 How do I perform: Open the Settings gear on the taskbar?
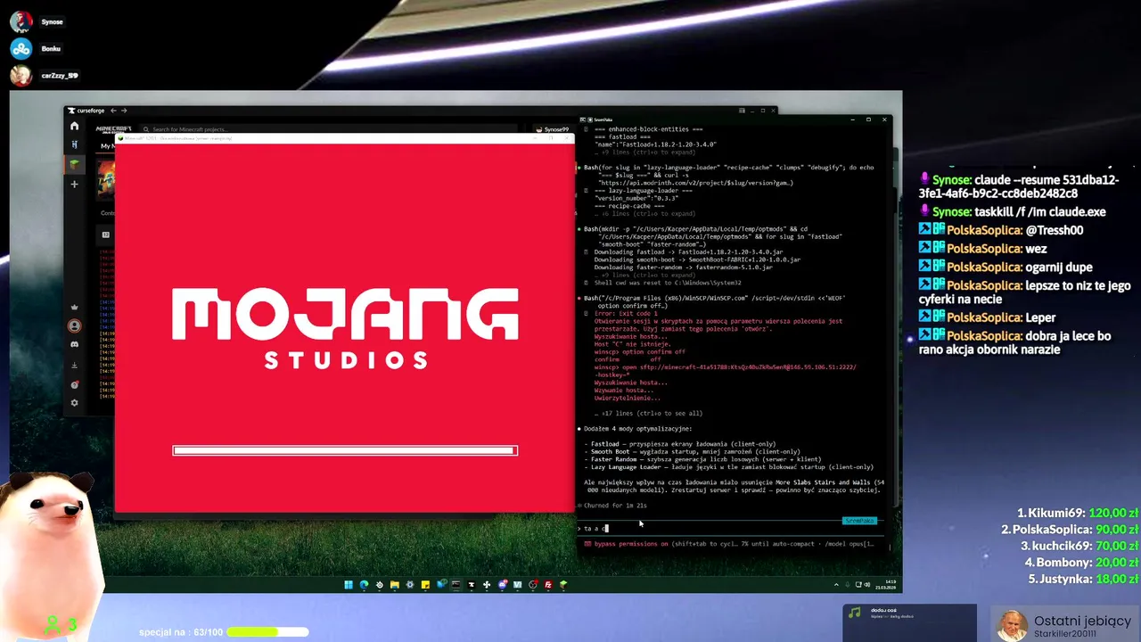point(410,585)
